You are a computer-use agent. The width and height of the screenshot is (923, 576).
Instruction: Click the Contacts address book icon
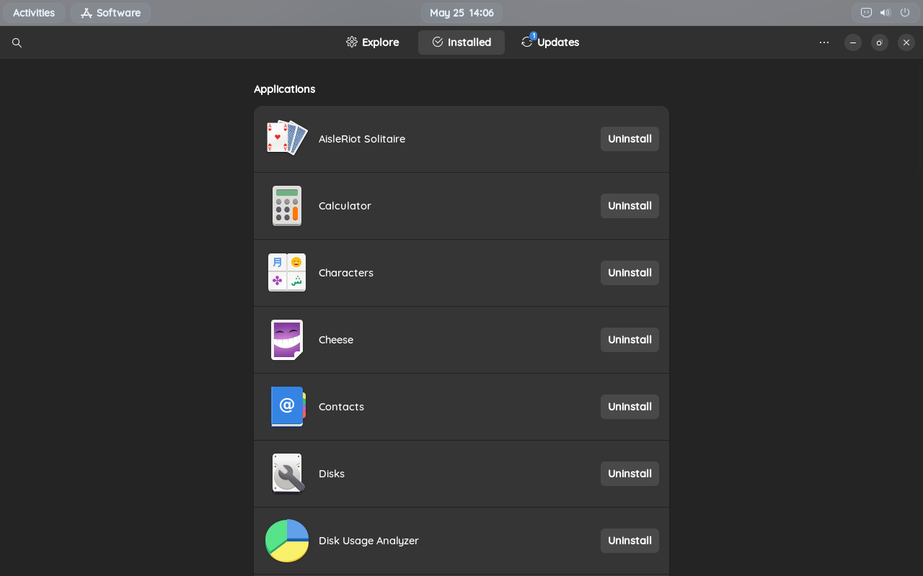[288, 407]
